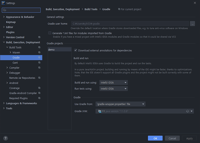Select the demo Gradle project entry
Image resolution: width=200 pixels, height=143 pixels.
coord(59,50)
